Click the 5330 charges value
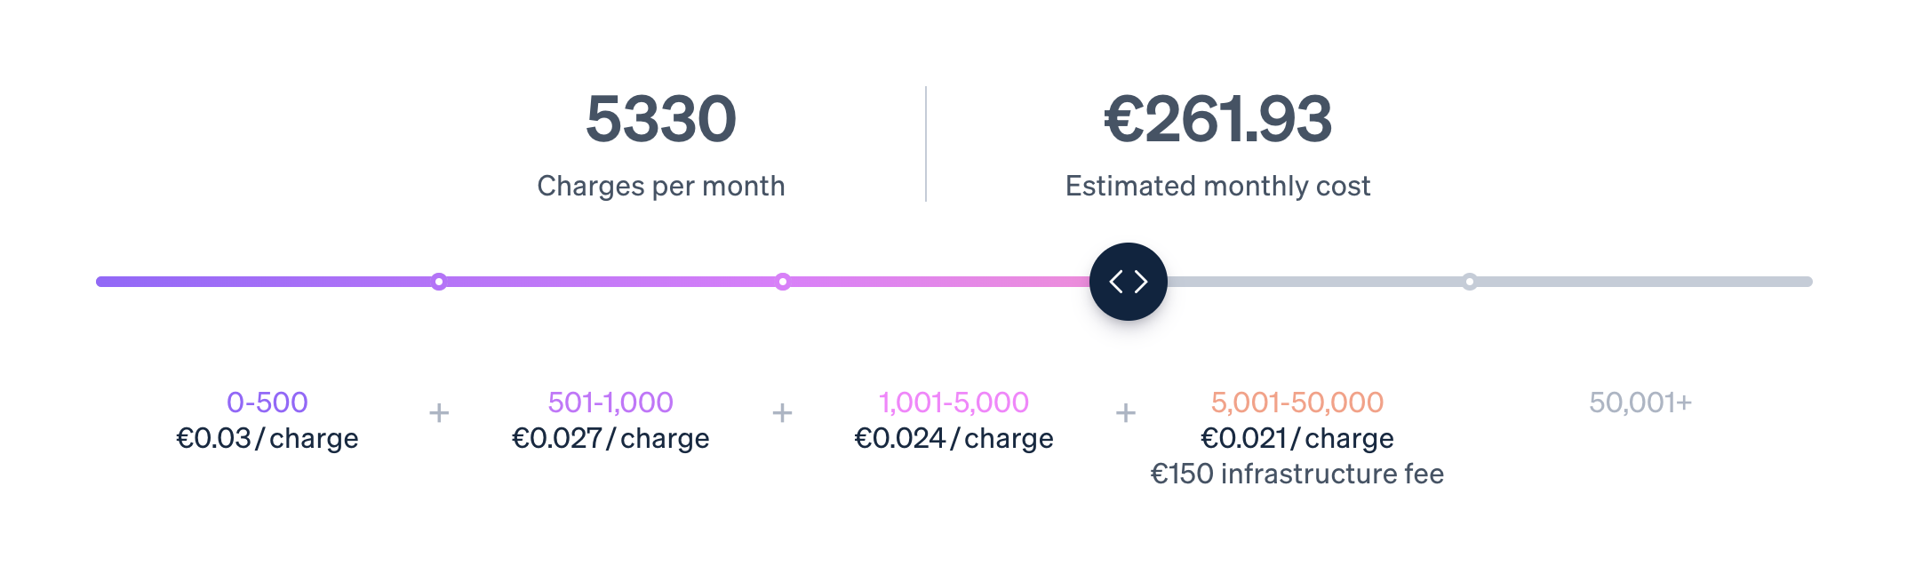Image resolution: width=1907 pixels, height=574 pixels. tap(661, 119)
